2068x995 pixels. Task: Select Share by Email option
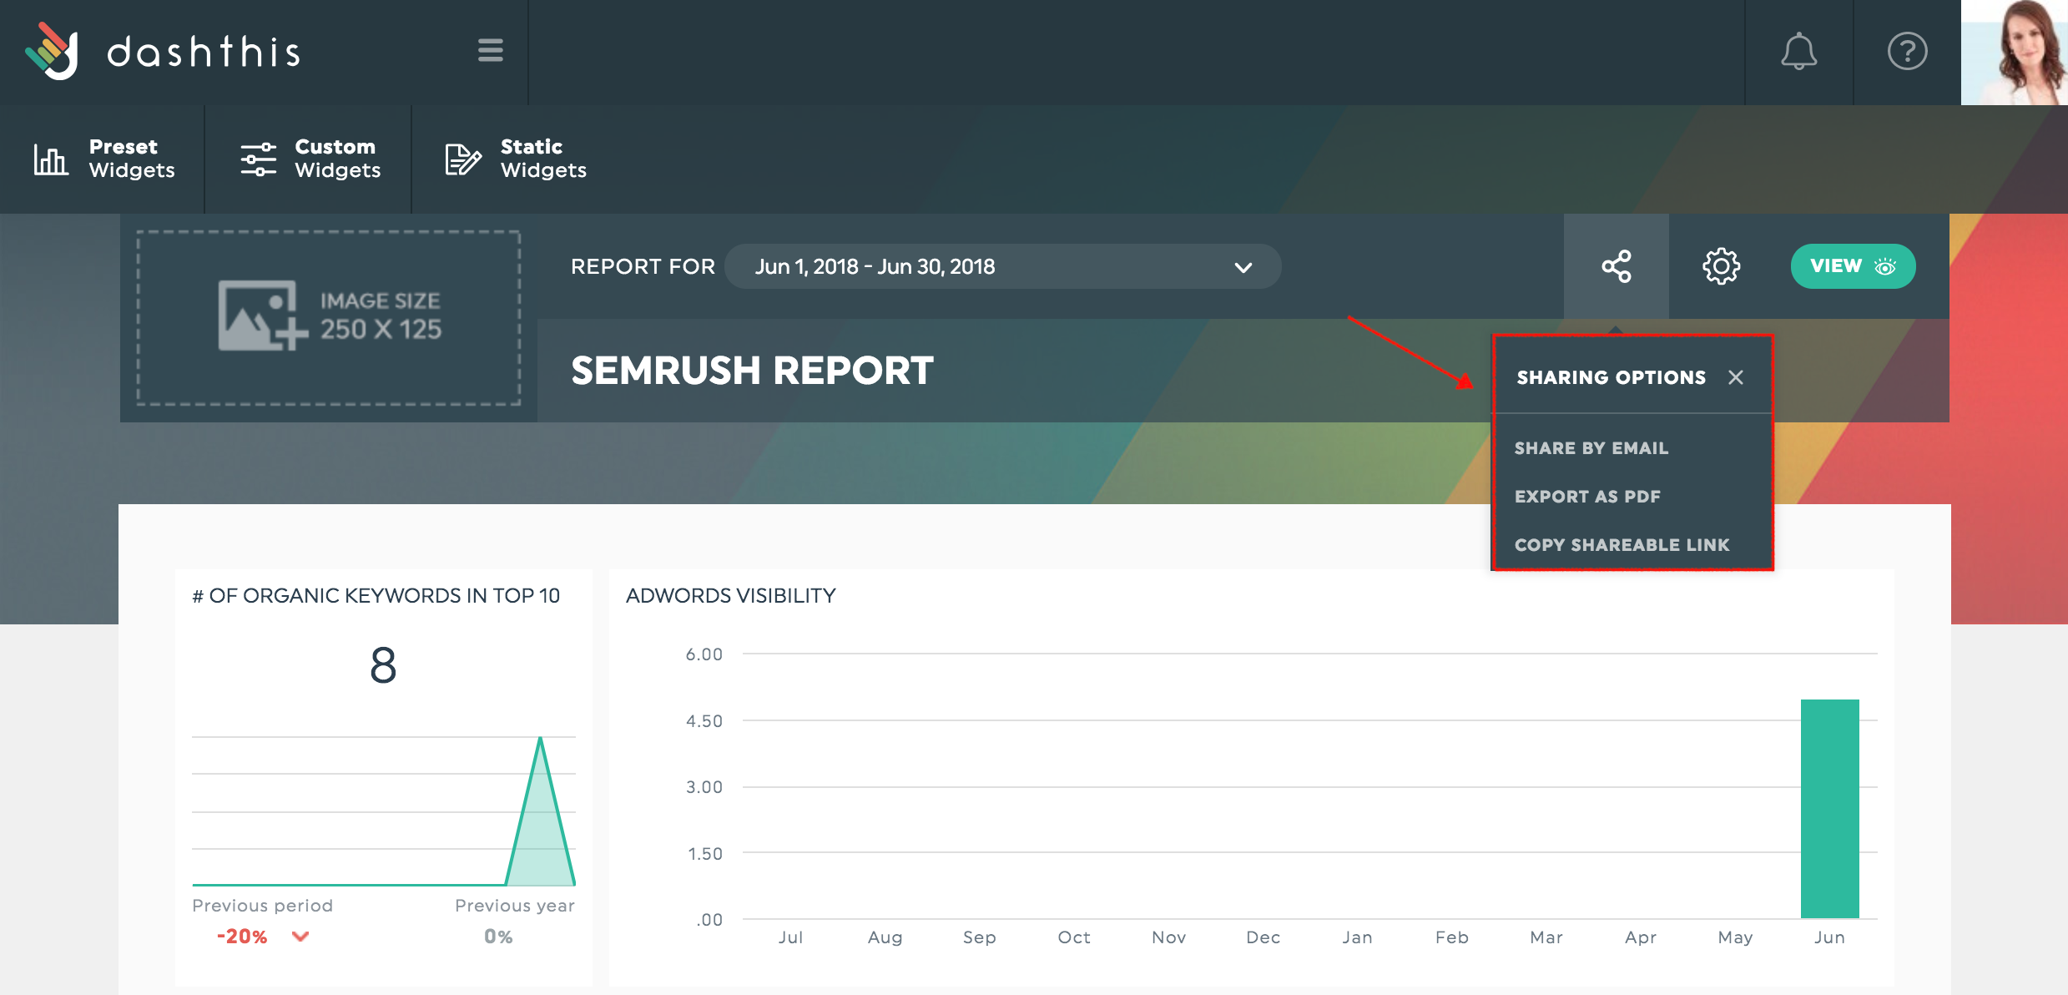tap(1591, 448)
